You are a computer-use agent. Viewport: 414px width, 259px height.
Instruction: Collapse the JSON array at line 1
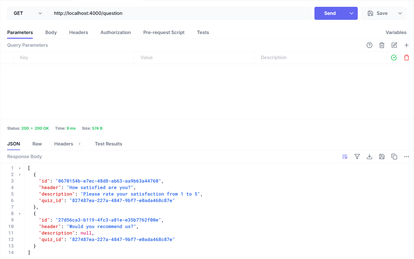click(x=19, y=168)
